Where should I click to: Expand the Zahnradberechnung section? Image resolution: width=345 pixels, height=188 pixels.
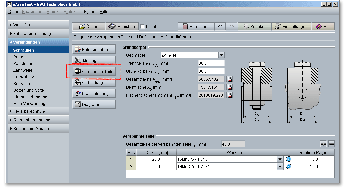click(32, 34)
